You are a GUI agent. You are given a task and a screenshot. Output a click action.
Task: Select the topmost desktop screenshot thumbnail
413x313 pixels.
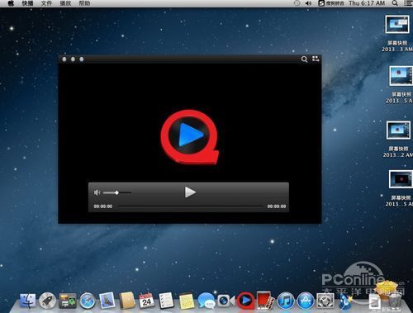point(397,24)
